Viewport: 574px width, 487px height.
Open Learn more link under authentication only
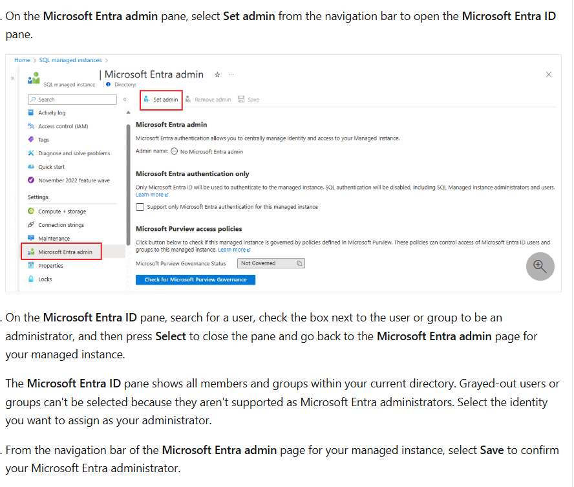click(x=152, y=195)
